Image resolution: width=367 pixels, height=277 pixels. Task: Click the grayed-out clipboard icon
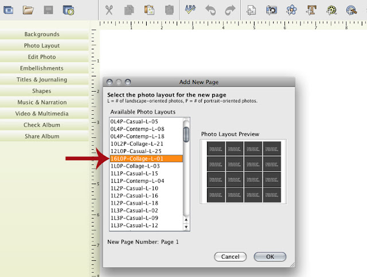[169, 10]
